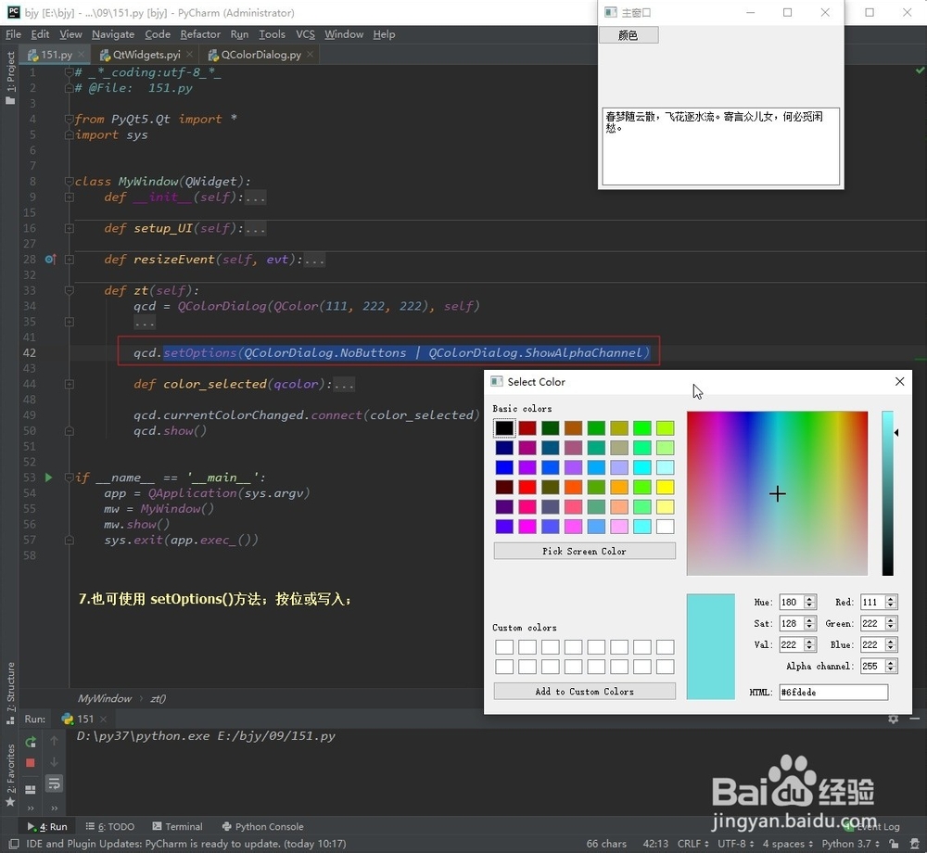
Task: Click the zt() breadcrumb
Action: 158,698
